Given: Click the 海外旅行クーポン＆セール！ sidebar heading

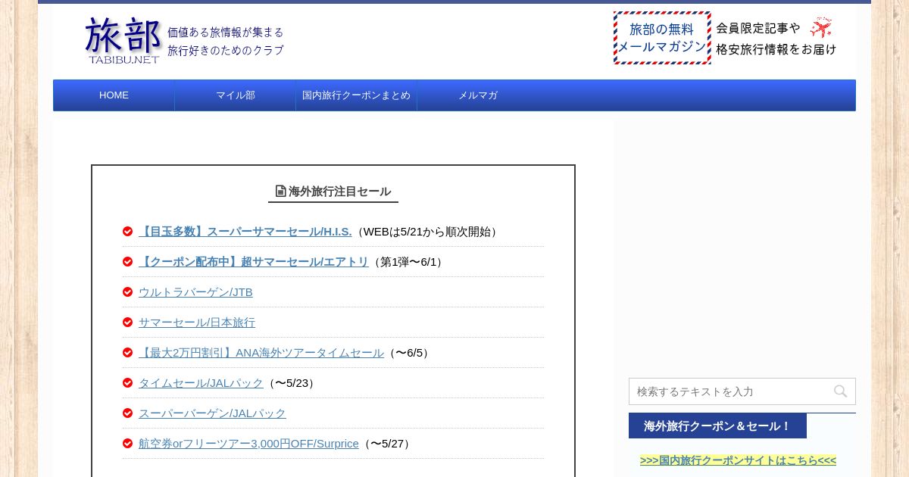Looking at the screenshot, I should click(x=717, y=426).
